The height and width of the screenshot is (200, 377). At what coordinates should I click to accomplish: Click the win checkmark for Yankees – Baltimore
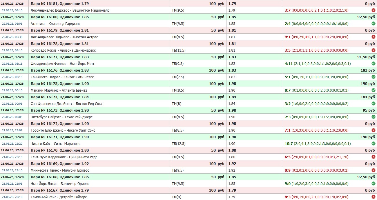373,183
